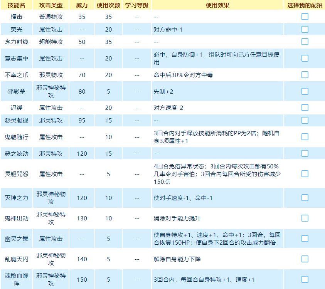Click the skill name 鬼魅随行

pyautogui.click(x=16, y=137)
